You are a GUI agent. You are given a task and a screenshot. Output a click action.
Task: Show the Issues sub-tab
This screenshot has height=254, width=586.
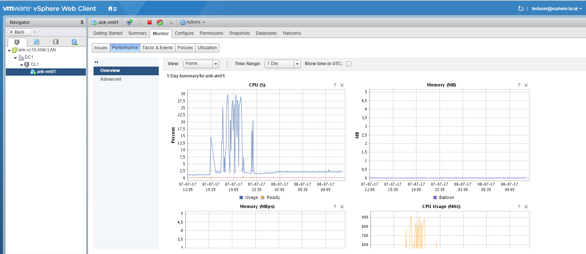pyautogui.click(x=101, y=48)
